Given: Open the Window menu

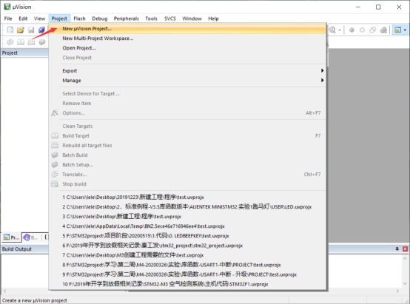Looking at the screenshot, I should pos(192,18).
